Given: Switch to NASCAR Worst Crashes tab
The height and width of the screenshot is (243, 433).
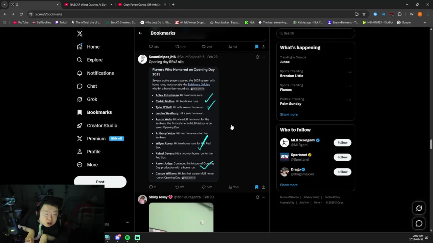Looking at the screenshot, I should click(x=88, y=5).
